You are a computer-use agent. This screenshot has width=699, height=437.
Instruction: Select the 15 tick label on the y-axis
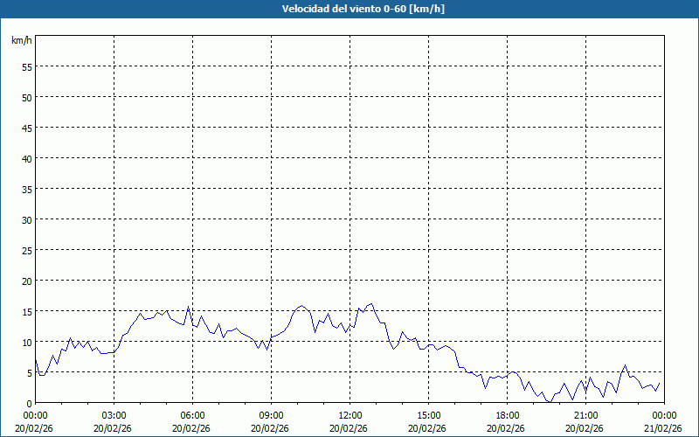click(x=26, y=311)
